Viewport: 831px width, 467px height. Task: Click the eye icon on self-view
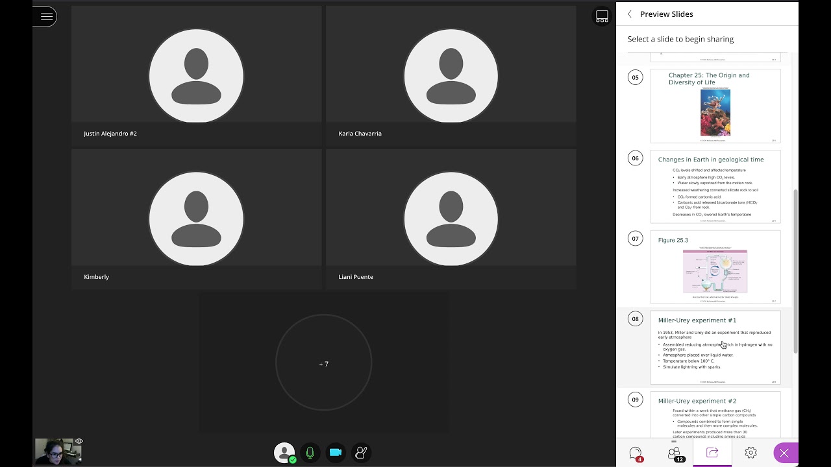click(x=79, y=441)
